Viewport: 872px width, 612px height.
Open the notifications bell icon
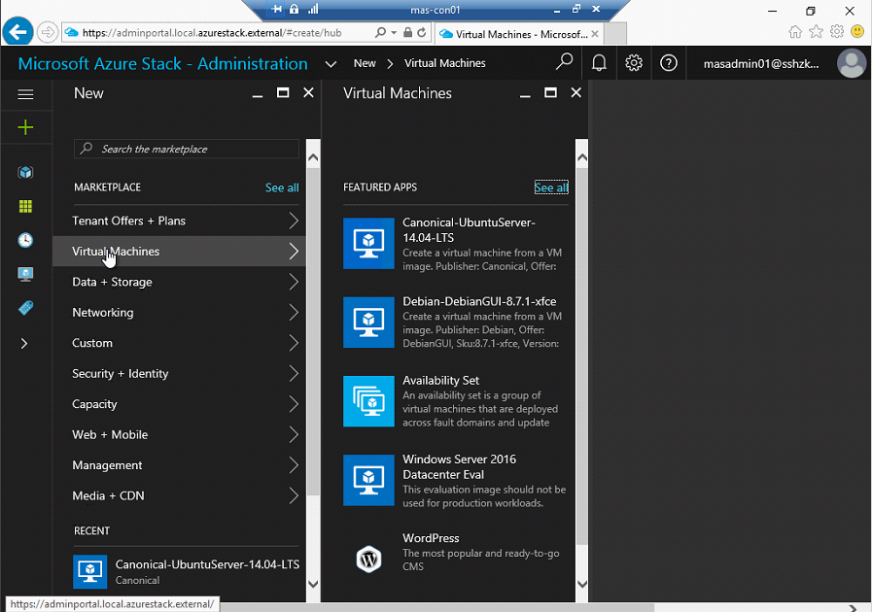(599, 63)
